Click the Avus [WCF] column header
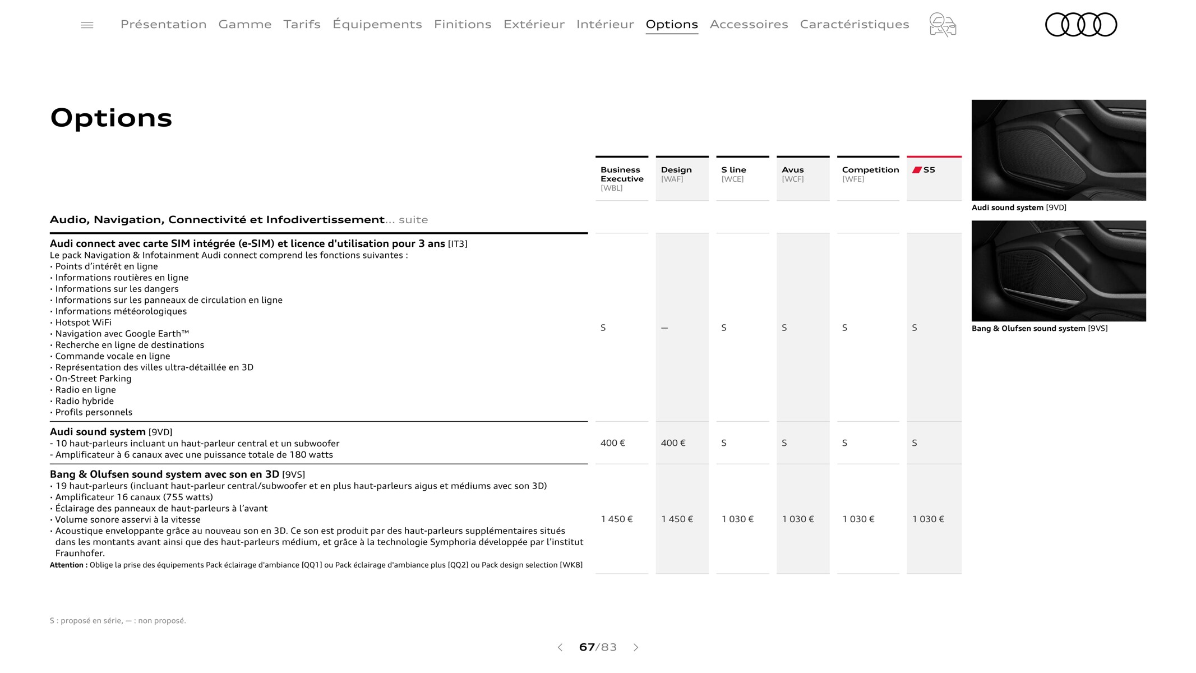1196x673 pixels. [x=803, y=178]
